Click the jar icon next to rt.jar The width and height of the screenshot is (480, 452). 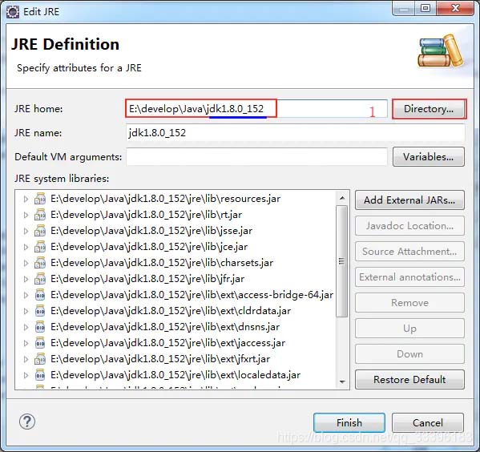tap(40, 215)
